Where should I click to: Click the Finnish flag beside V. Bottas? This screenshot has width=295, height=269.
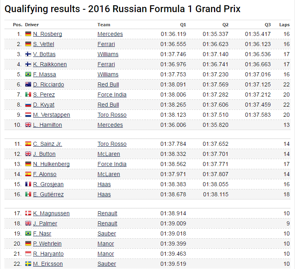[28, 54]
